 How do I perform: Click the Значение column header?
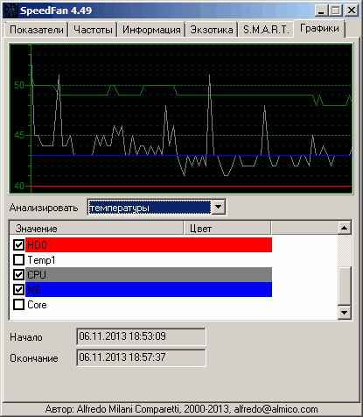(x=96, y=228)
